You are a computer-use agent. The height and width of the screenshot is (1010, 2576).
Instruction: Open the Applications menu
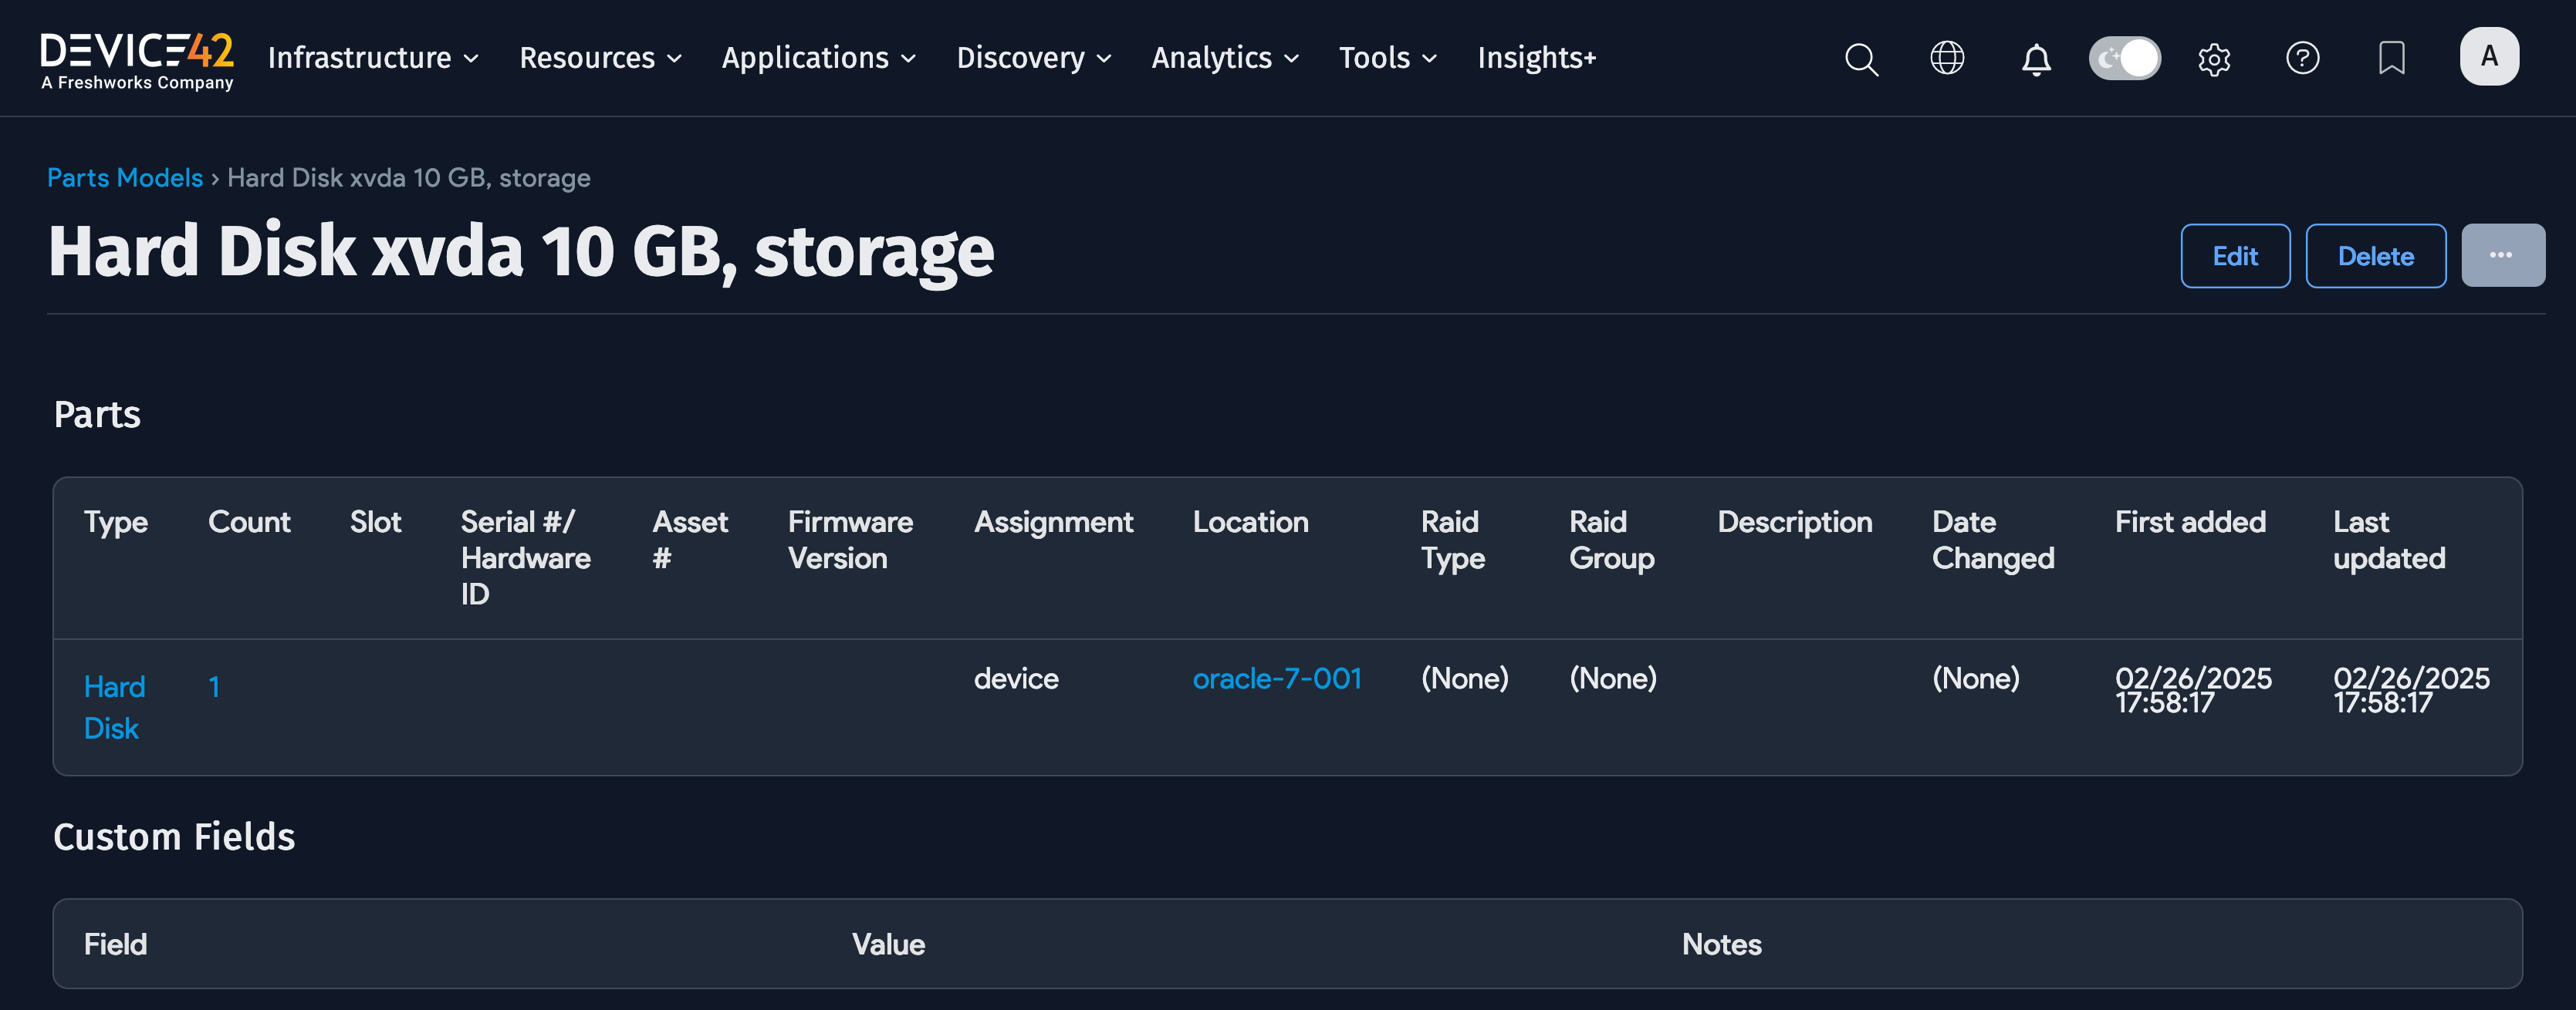[x=818, y=58]
